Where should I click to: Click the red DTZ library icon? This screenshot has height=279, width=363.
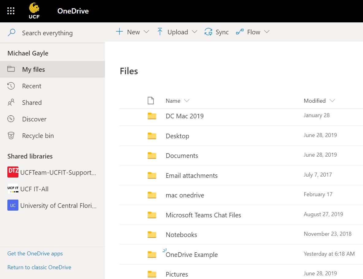click(x=13, y=172)
